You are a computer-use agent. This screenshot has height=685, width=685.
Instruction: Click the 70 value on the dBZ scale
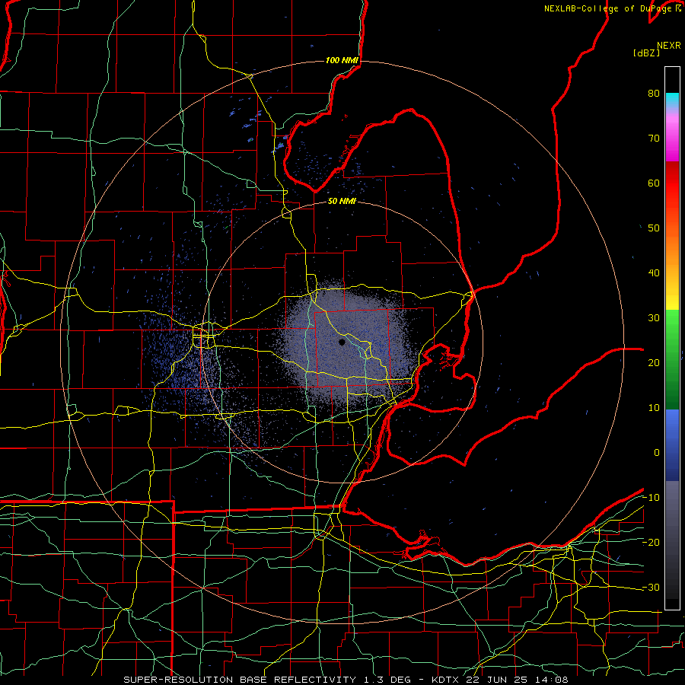click(x=654, y=139)
